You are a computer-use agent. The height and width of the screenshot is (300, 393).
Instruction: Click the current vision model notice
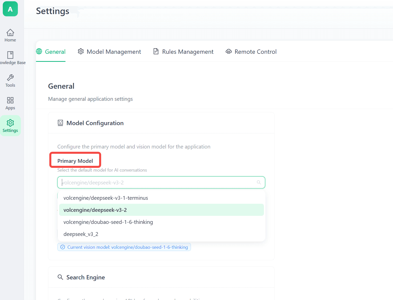pyautogui.click(x=124, y=247)
